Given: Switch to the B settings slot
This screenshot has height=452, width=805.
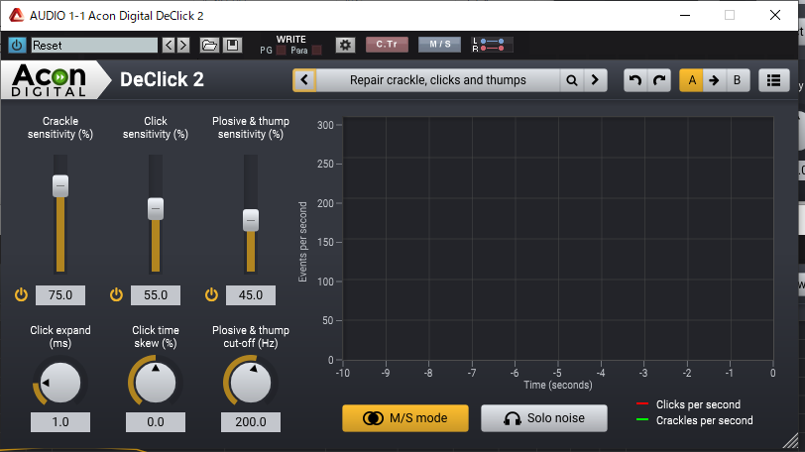Looking at the screenshot, I should click(737, 80).
